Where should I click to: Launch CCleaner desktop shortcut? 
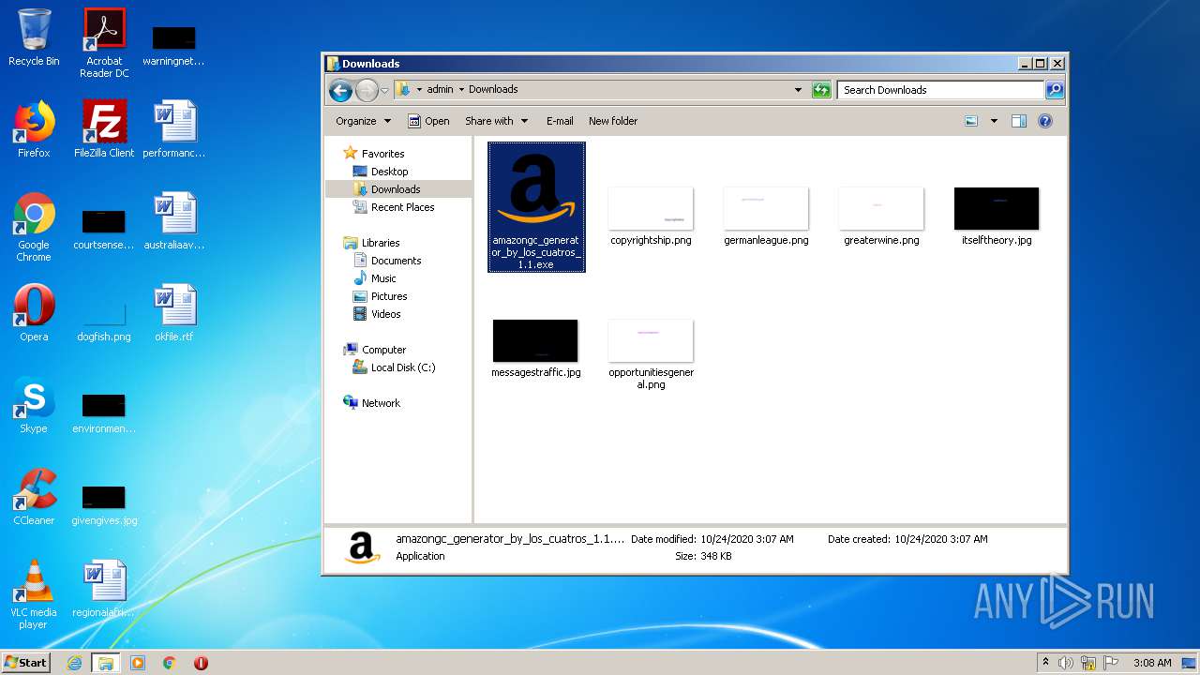tap(34, 497)
